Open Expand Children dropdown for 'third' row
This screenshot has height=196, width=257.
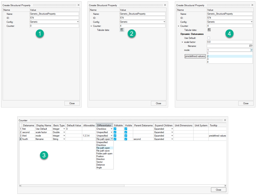click(172, 136)
